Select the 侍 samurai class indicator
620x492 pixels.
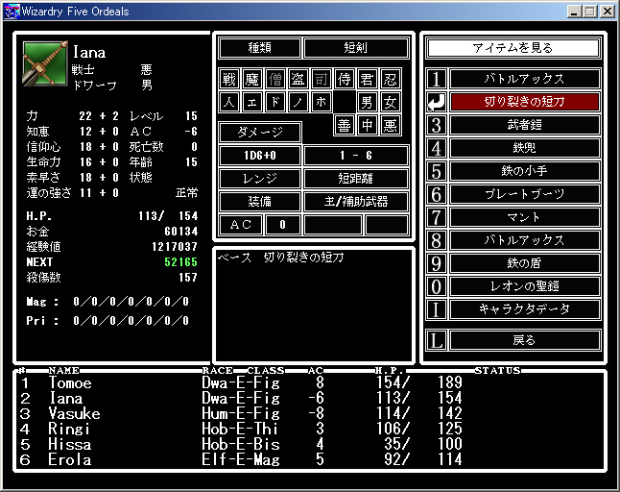(x=344, y=79)
